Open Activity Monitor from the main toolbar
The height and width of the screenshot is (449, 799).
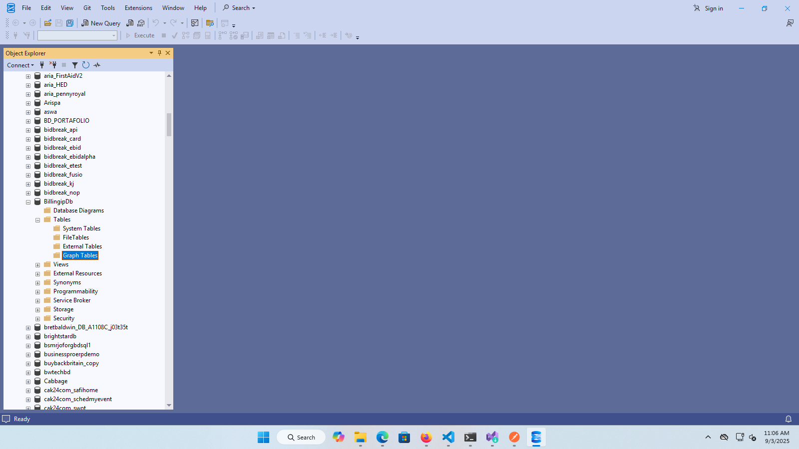point(195,23)
